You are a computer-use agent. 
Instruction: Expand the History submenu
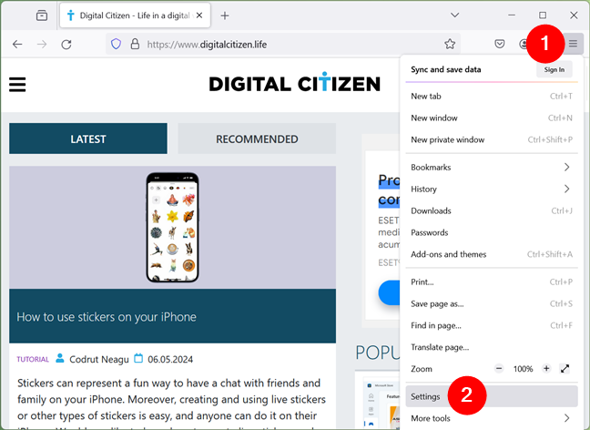[492, 189]
